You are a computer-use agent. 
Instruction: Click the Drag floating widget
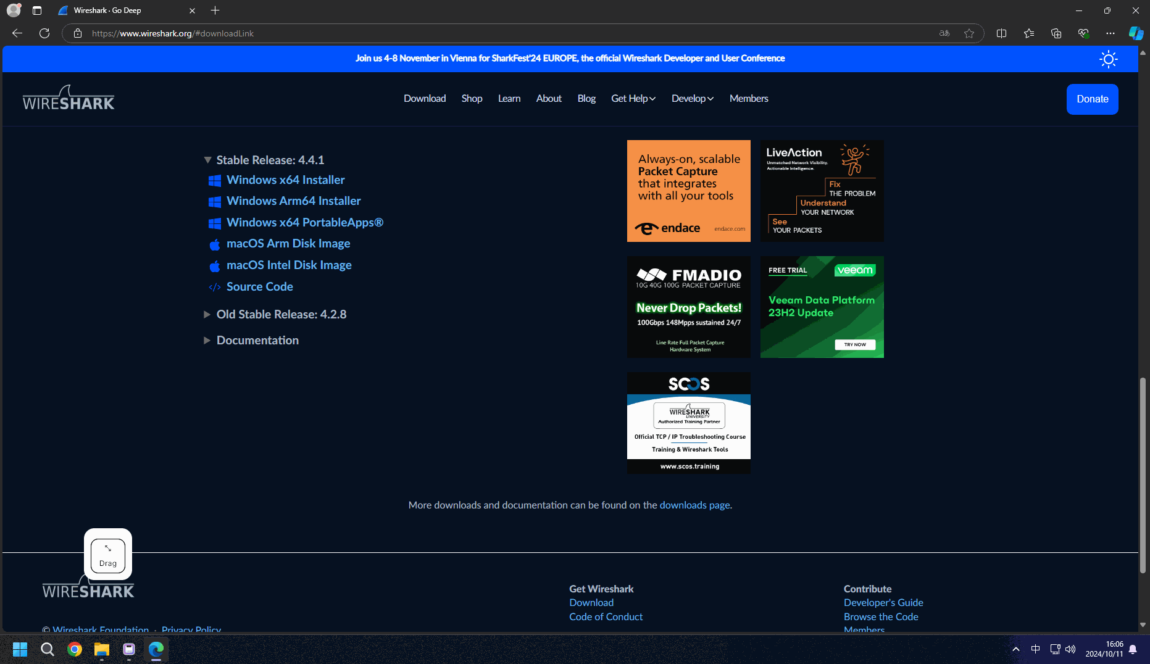click(108, 555)
